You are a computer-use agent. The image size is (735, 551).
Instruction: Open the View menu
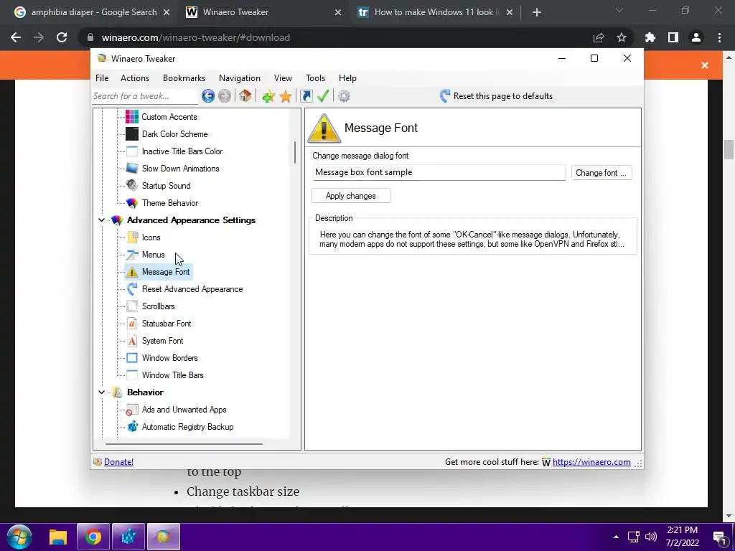tap(283, 77)
